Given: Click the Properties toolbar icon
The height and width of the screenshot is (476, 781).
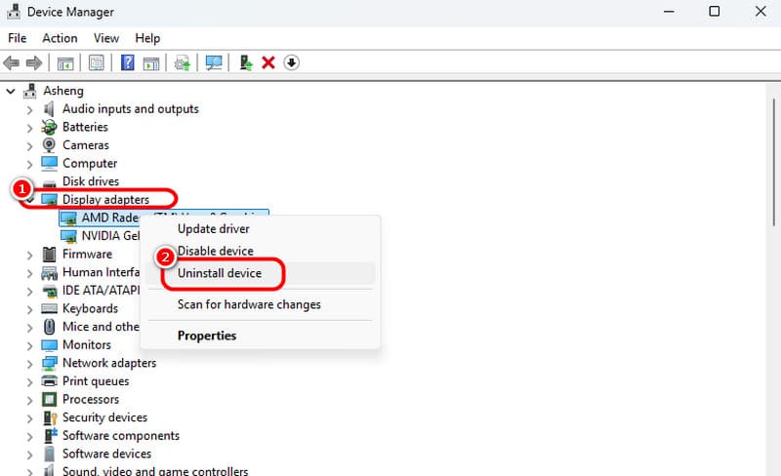Looking at the screenshot, I should (97, 62).
